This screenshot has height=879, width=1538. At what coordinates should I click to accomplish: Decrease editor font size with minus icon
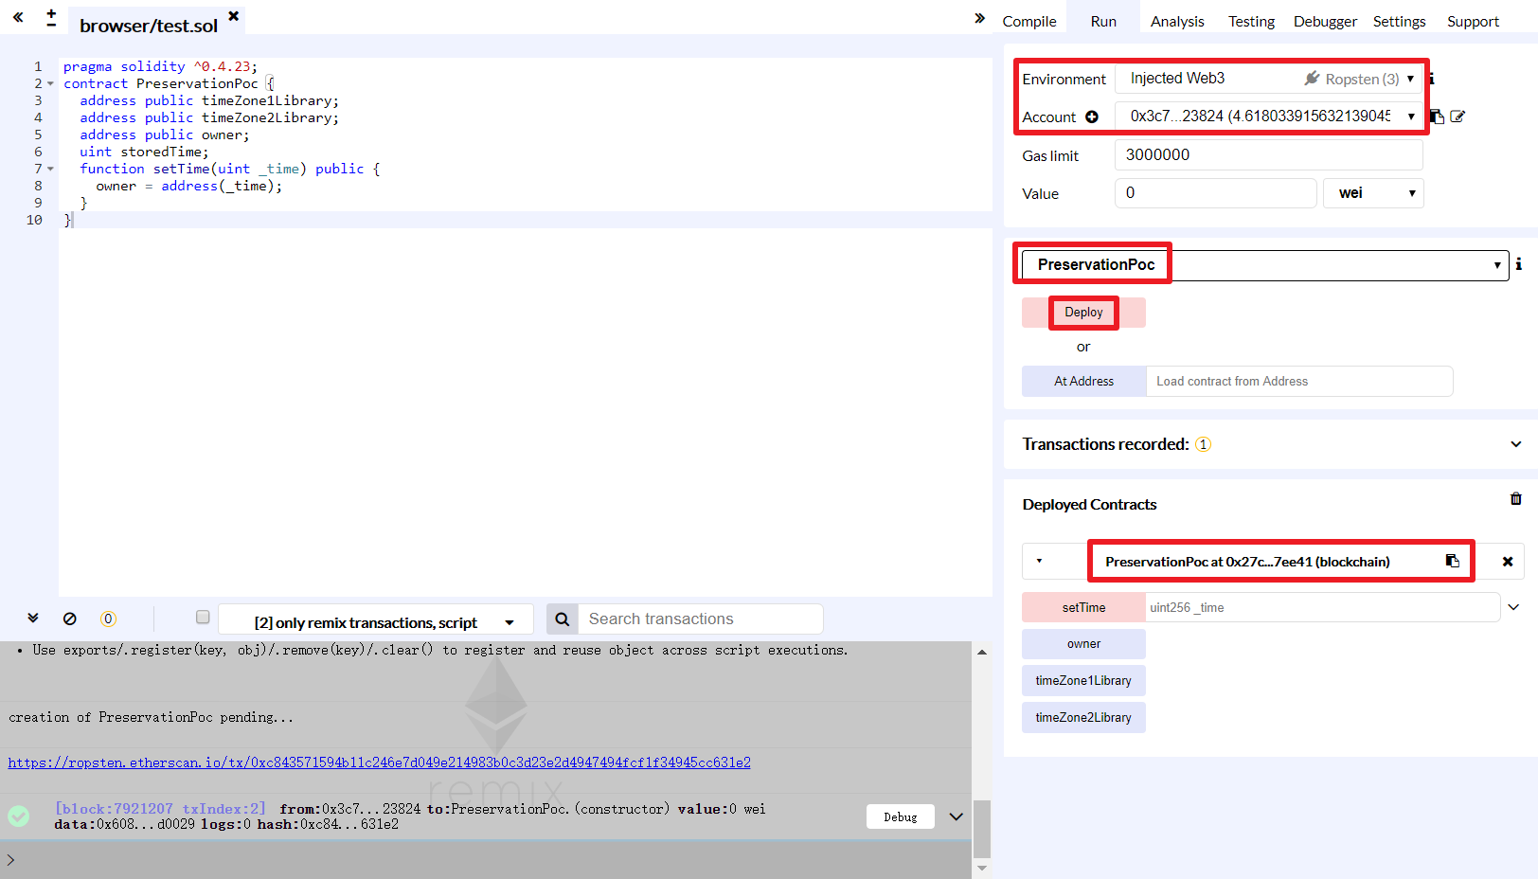(51, 24)
